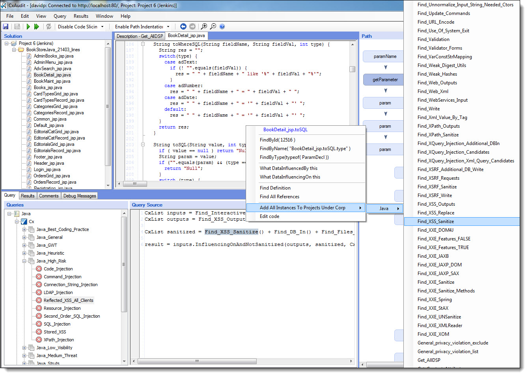Image resolution: width=528 pixels, height=376 pixels.
Task: Toggle the Cx checkbox in Queries tree
Action: (x=24, y=222)
